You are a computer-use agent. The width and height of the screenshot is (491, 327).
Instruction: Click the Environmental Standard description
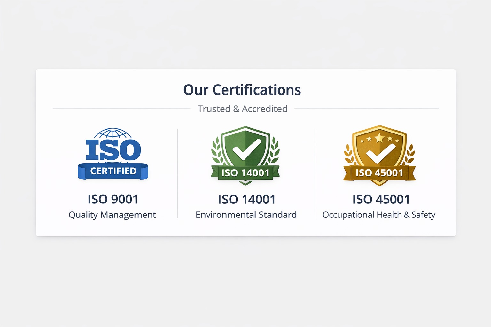(x=246, y=215)
